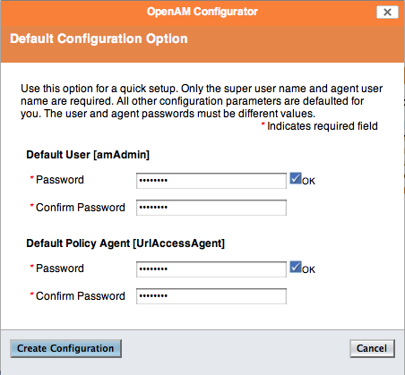405x375 pixels.
Task: Click the quick setup description paragraph
Action: 202,101
